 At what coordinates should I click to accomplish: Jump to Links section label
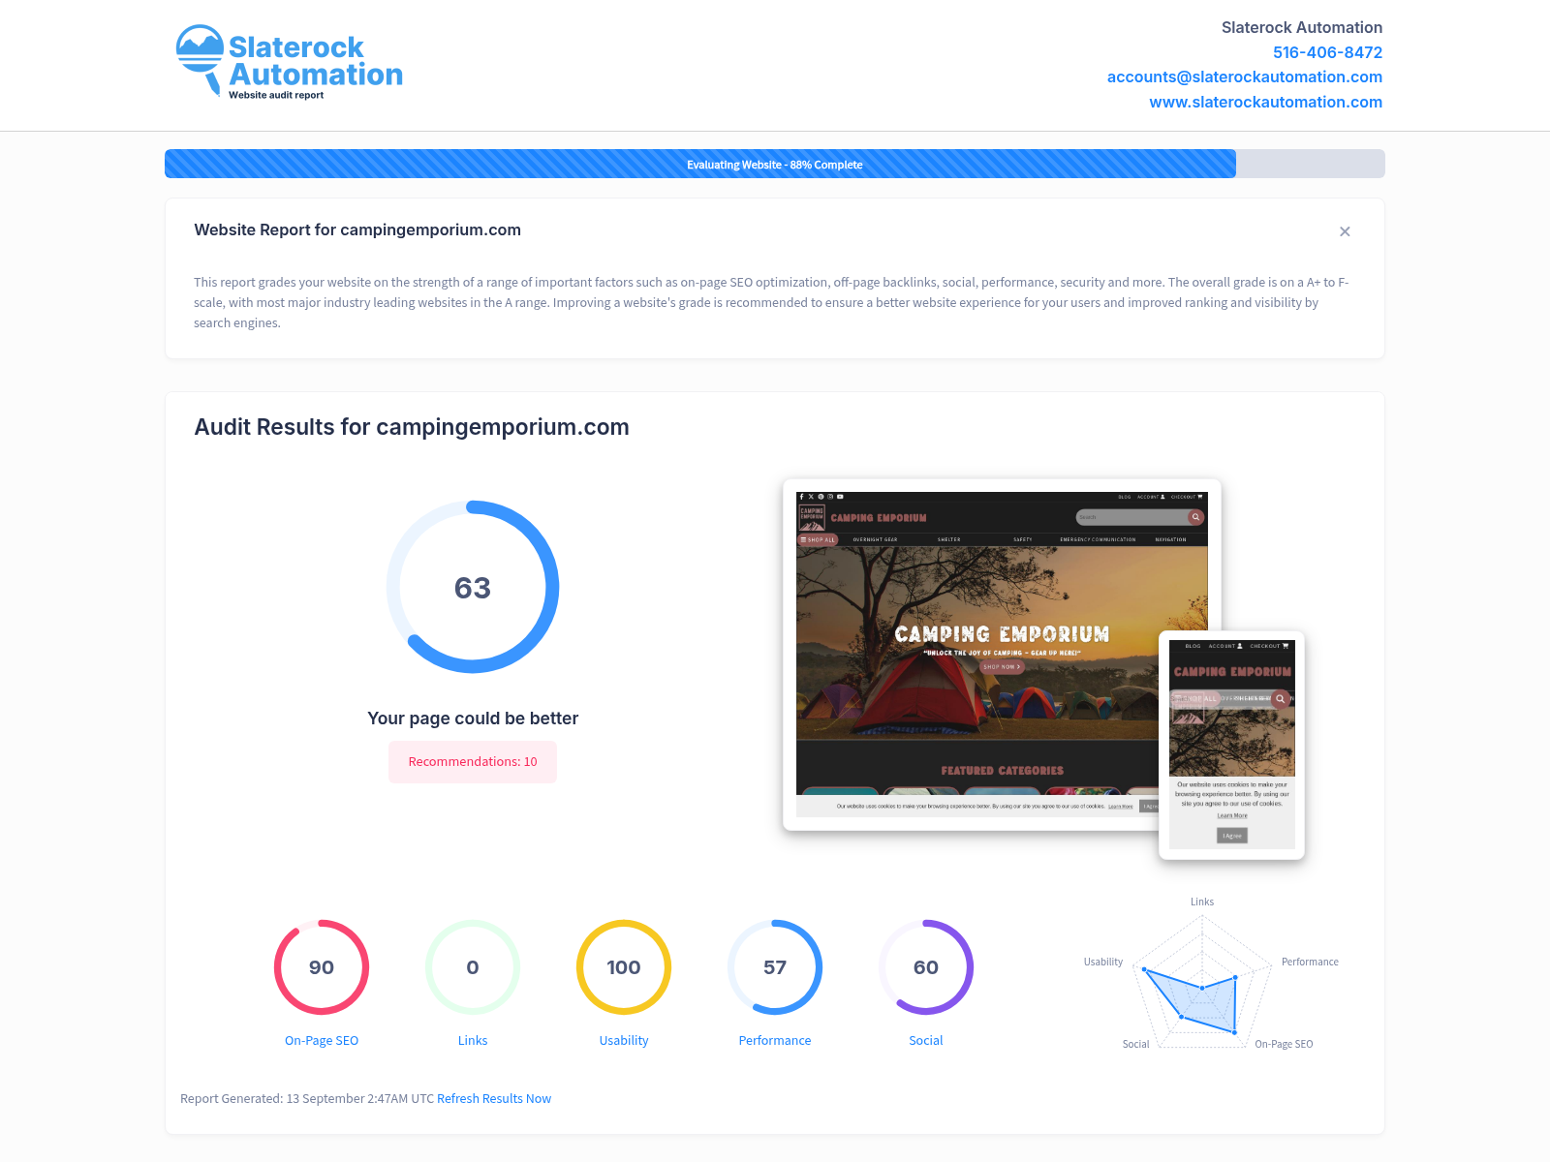click(x=473, y=1040)
